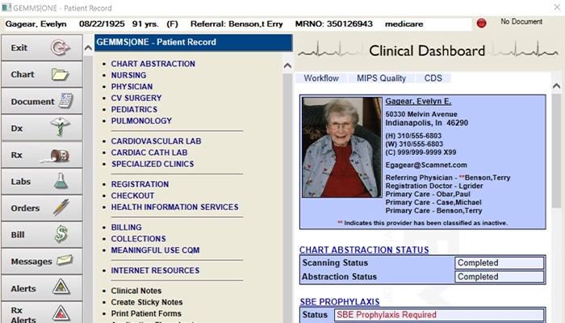Open Messages envelope icon
Image resolution: width=565 pixels, height=323 pixels.
point(65,260)
